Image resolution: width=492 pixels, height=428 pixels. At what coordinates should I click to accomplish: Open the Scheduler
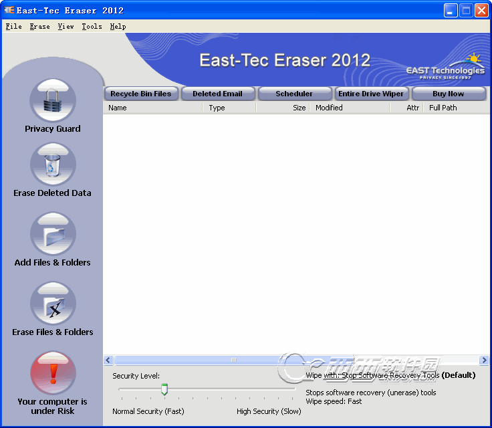click(x=294, y=94)
